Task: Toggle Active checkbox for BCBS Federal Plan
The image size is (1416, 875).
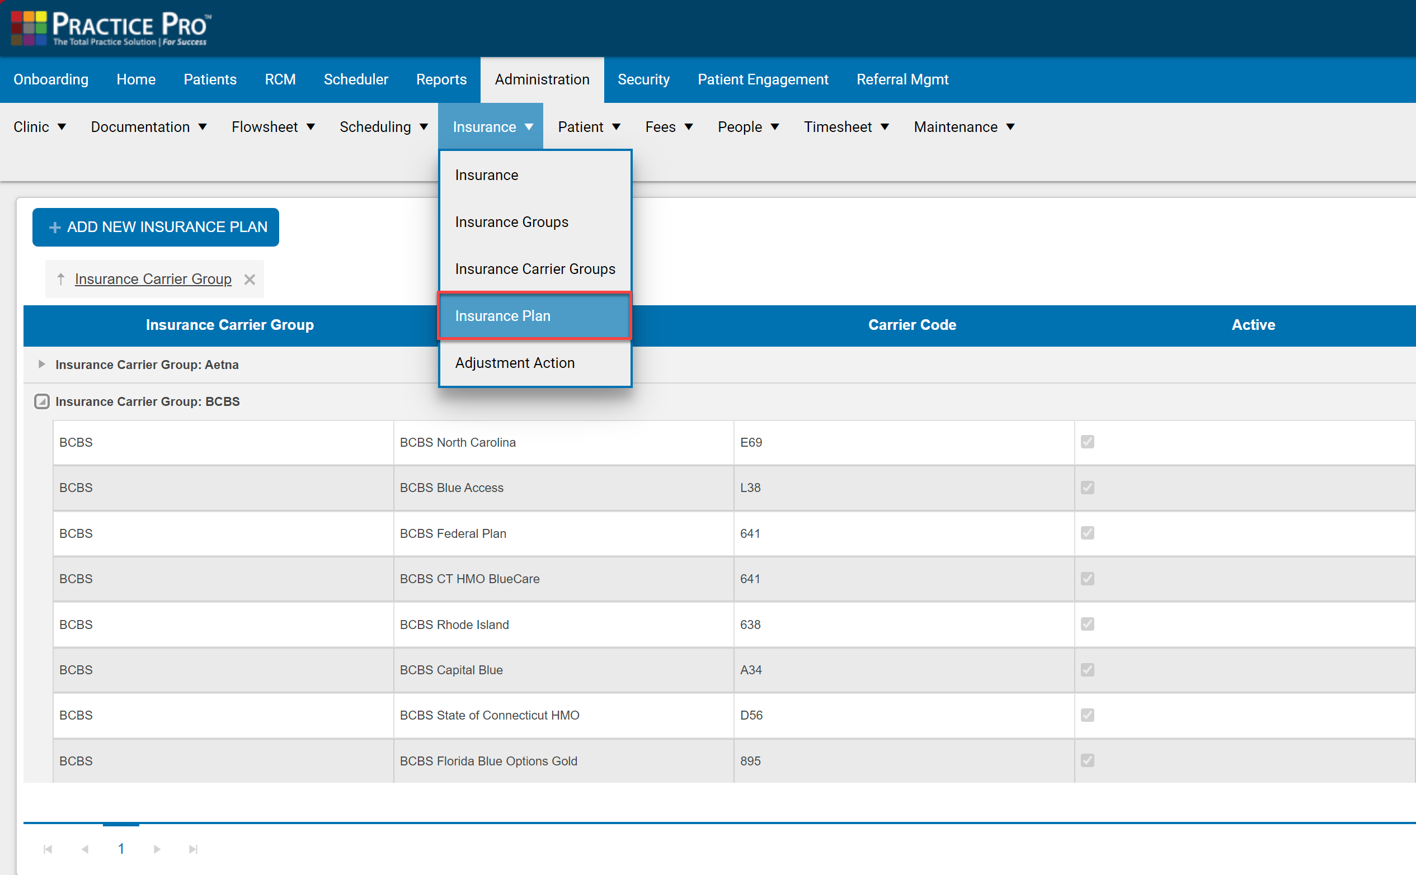Action: (1087, 533)
